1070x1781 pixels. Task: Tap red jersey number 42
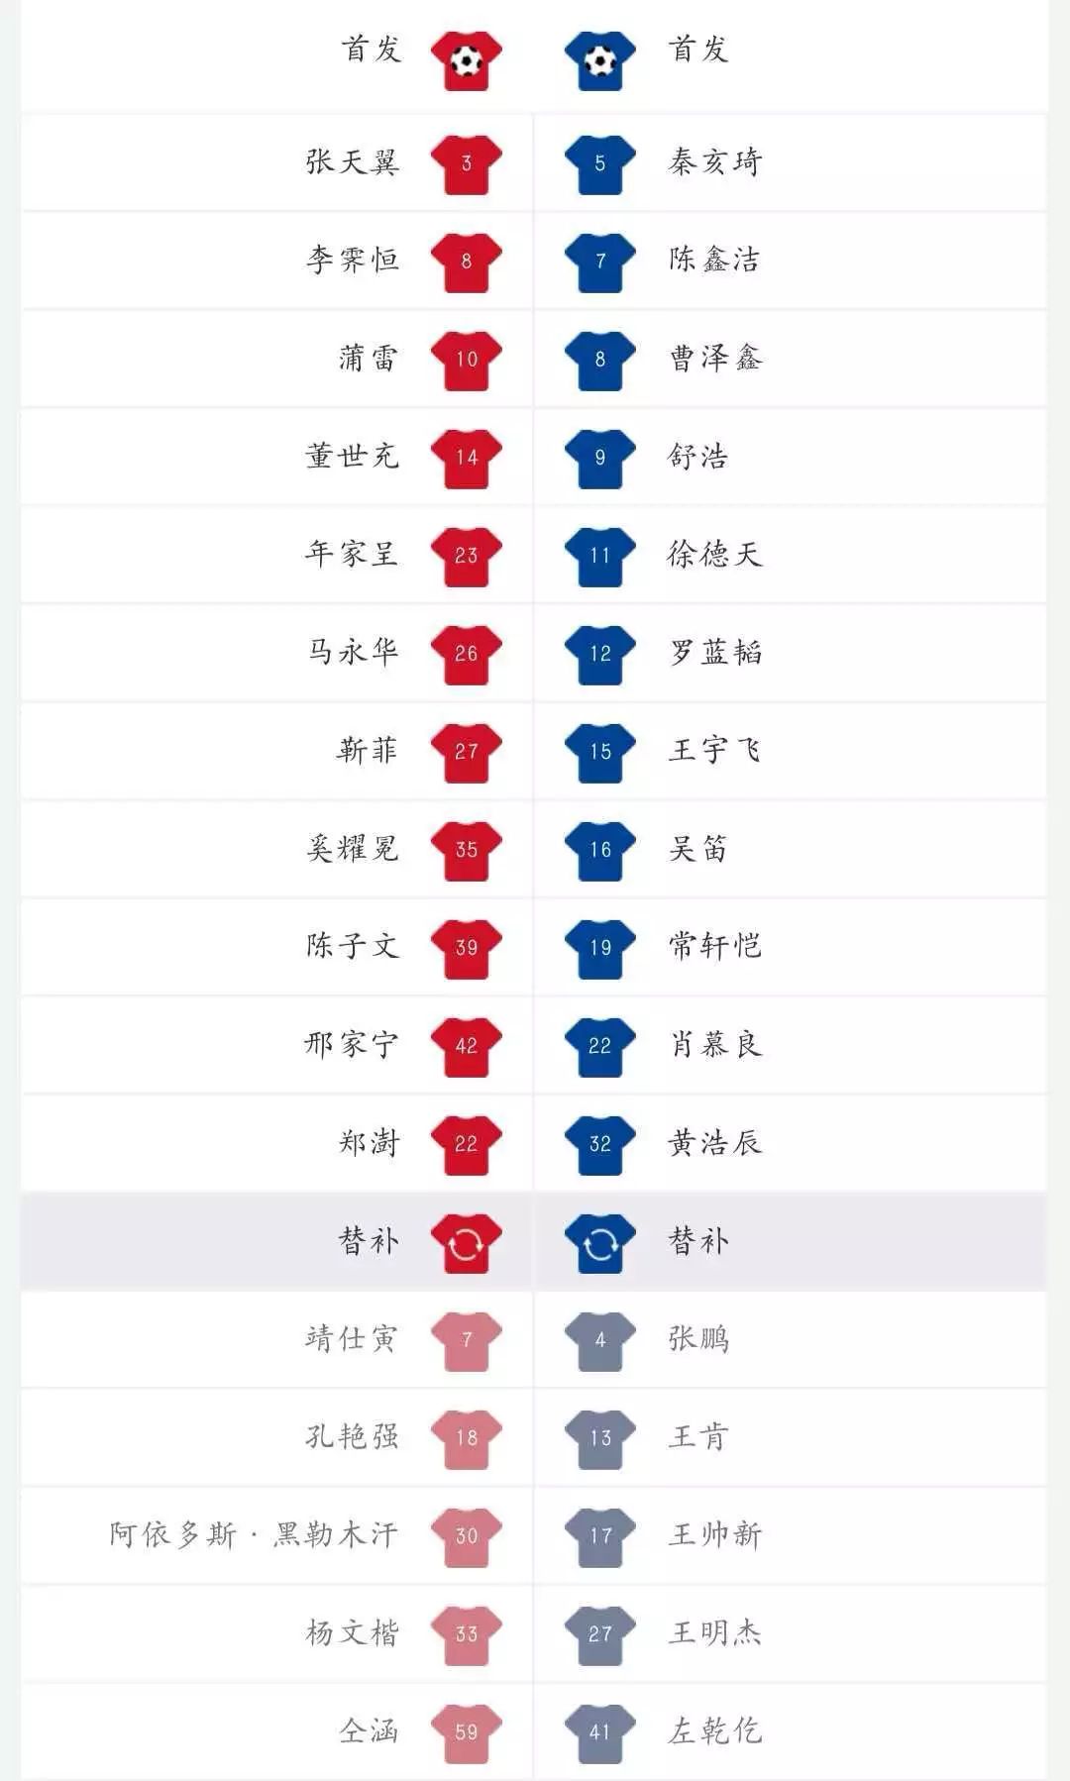tap(466, 1047)
